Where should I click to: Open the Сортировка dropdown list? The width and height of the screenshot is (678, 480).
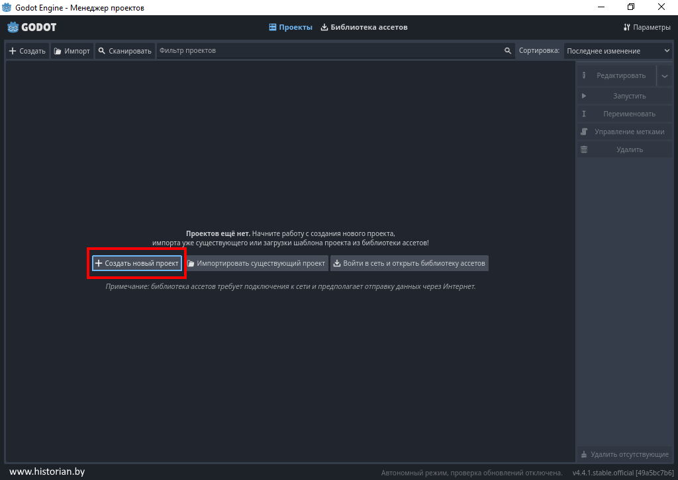point(618,51)
